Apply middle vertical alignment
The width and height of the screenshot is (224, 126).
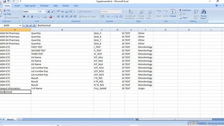(x=62, y=12)
